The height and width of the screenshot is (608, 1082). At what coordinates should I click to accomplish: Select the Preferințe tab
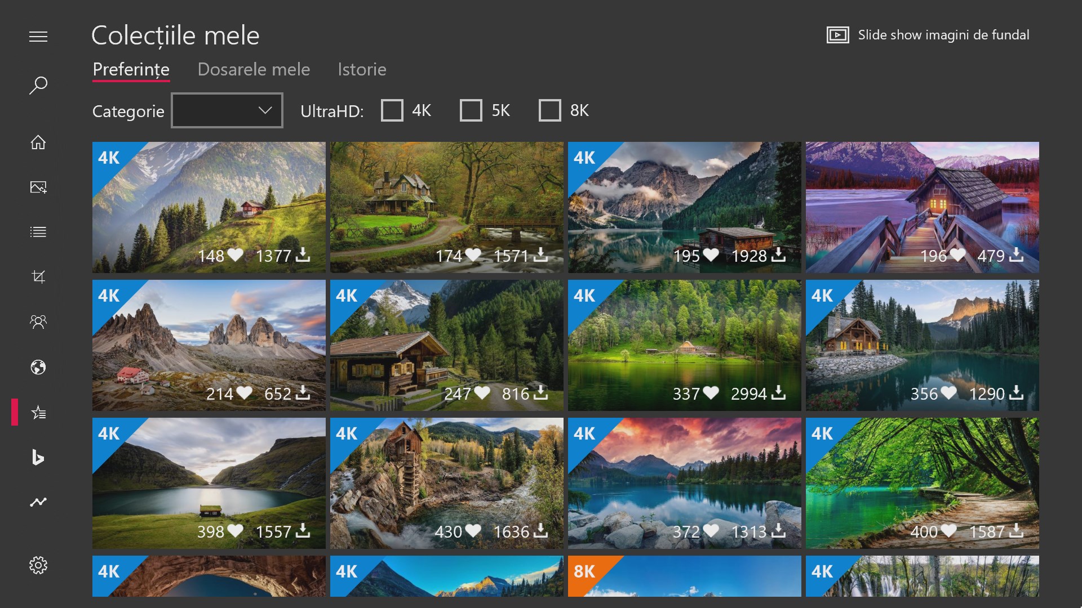click(131, 70)
